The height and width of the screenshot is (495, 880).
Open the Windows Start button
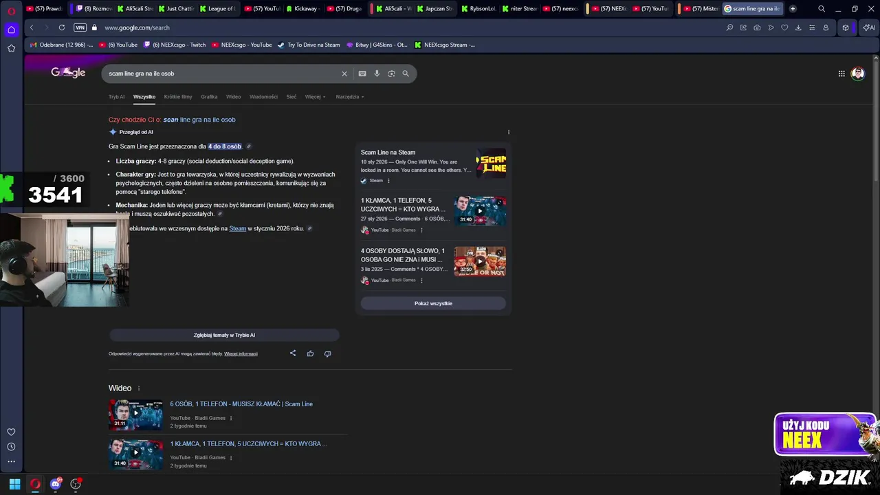click(14, 484)
